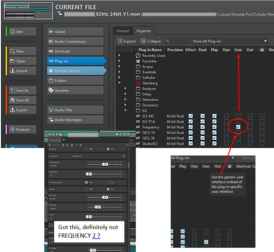Click skip-to-start icon in plug-in window header
The width and height of the screenshot is (274, 252).
click(50, 134)
